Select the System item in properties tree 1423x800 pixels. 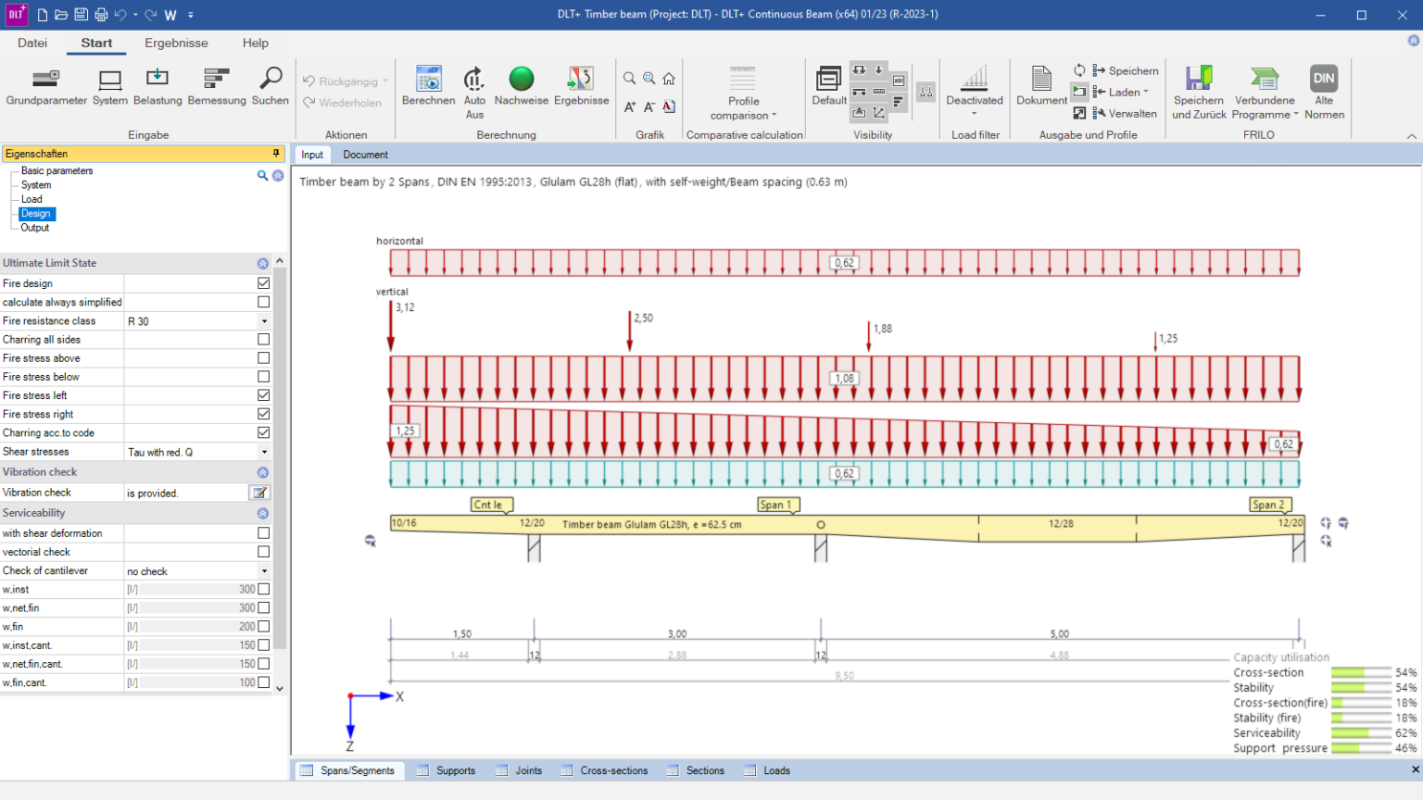pyautogui.click(x=36, y=185)
